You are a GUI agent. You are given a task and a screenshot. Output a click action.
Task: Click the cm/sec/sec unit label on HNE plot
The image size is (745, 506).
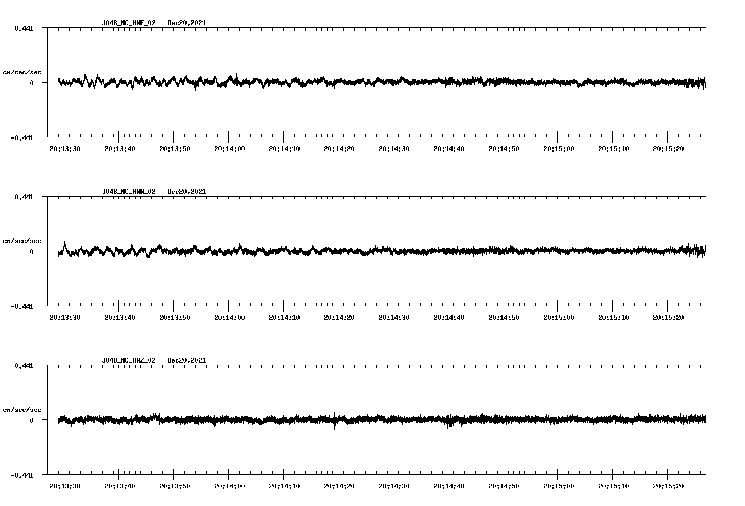(22, 72)
